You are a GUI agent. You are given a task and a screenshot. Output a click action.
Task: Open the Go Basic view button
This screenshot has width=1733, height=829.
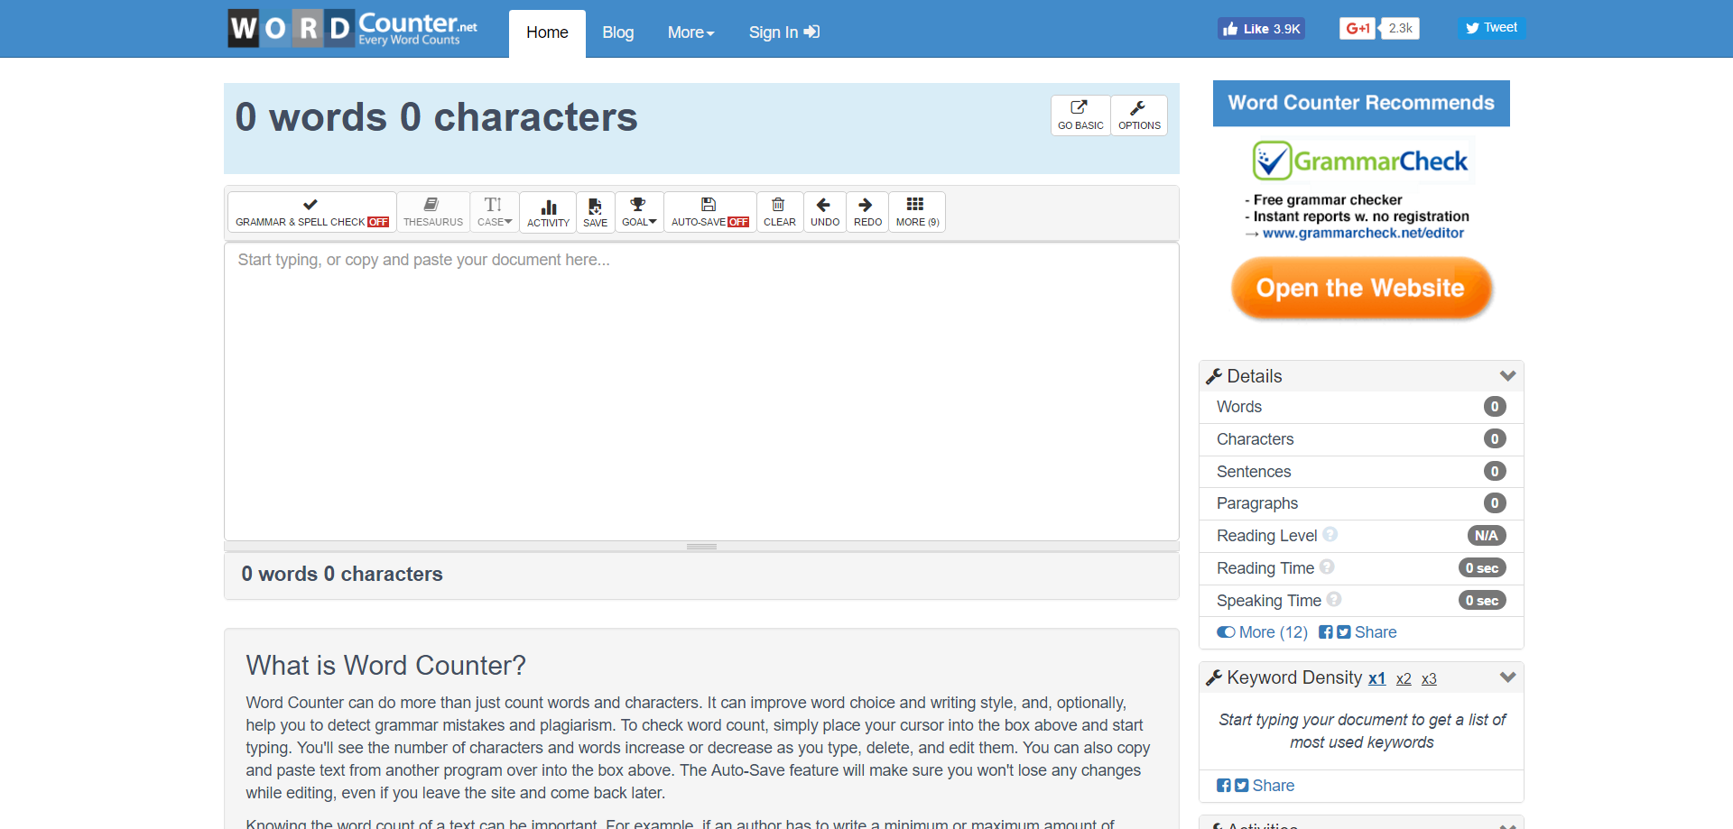pos(1080,115)
